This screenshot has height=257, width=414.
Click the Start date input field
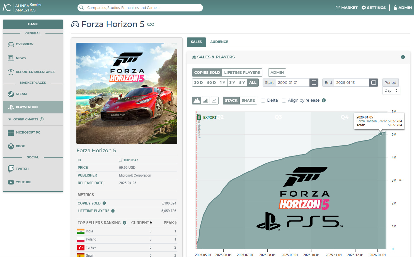[293, 82]
